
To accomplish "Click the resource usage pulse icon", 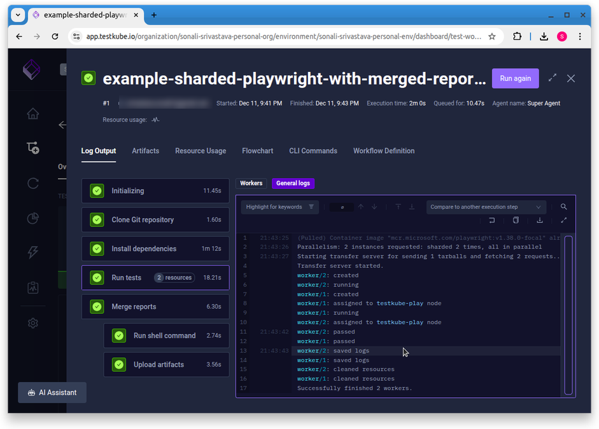I will click(155, 119).
